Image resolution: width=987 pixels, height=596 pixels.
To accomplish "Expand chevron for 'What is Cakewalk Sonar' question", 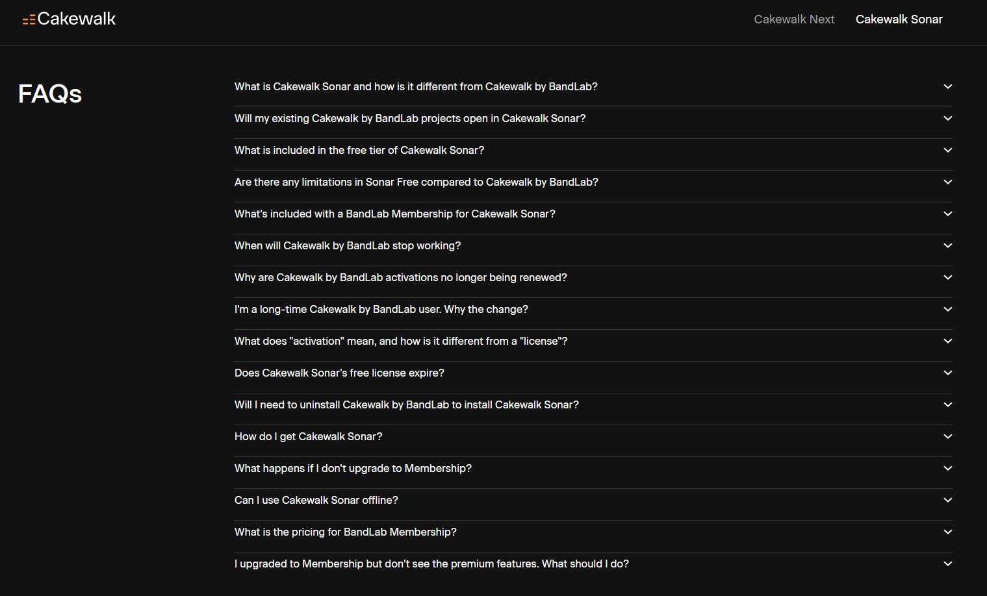I will (x=947, y=86).
